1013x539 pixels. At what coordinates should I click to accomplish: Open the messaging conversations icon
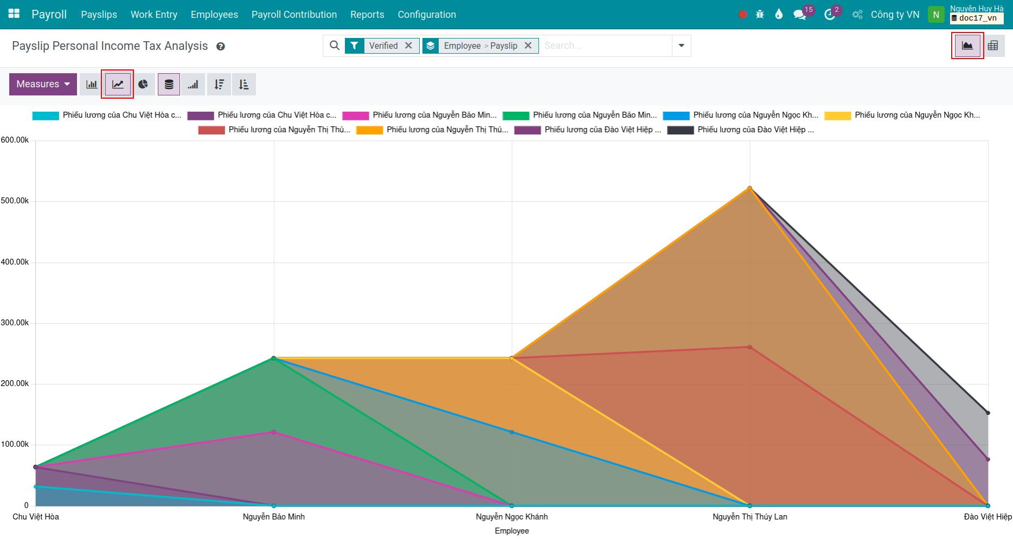[x=800, y=15]
